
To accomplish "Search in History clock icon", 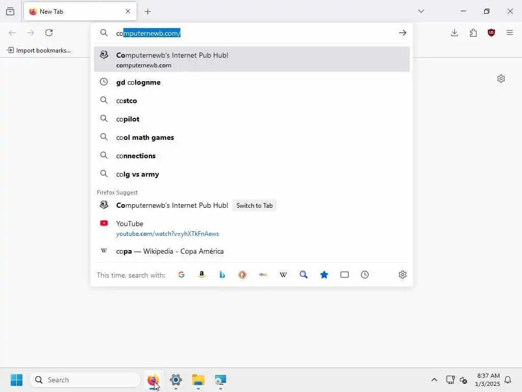I will 365,275.
